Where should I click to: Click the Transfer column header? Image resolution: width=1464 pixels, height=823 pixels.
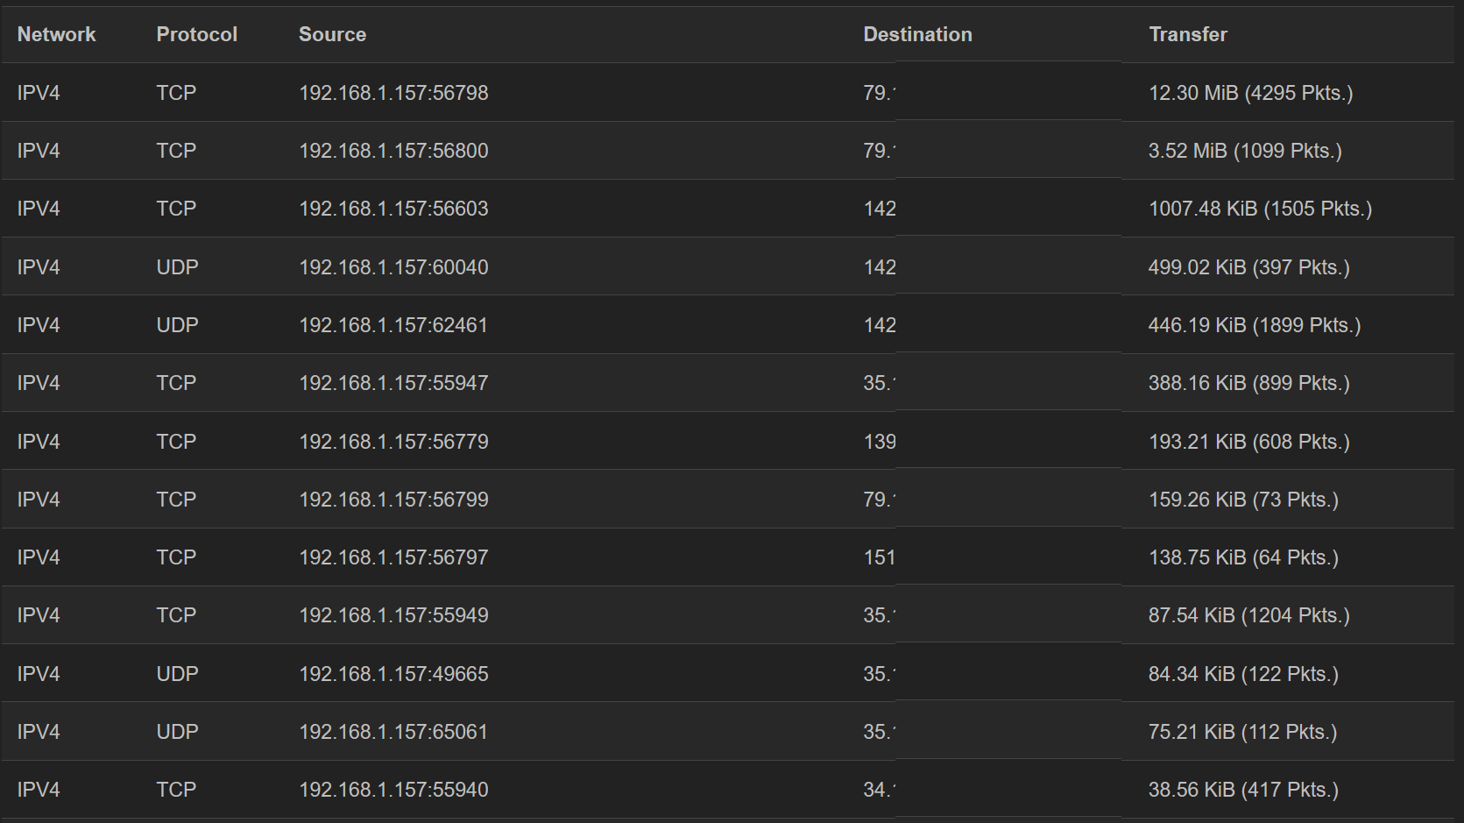tap(1187, 34)
